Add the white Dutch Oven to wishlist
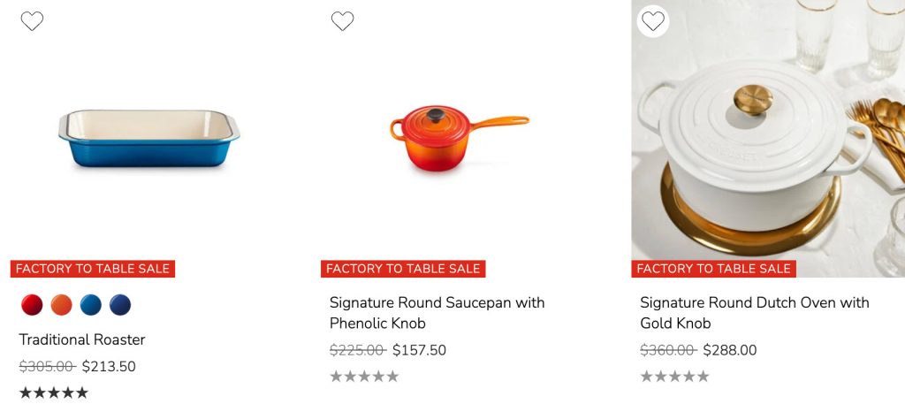 tap(652, 21)
